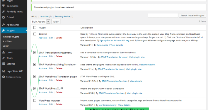This screenshot has height=110, width=208.
Task: Select the Inactive plugins filter
Action: pos(45,16)
